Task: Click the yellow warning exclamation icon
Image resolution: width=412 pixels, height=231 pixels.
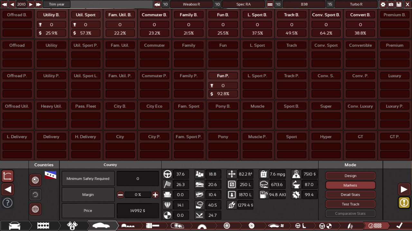Action: [404, 203]
